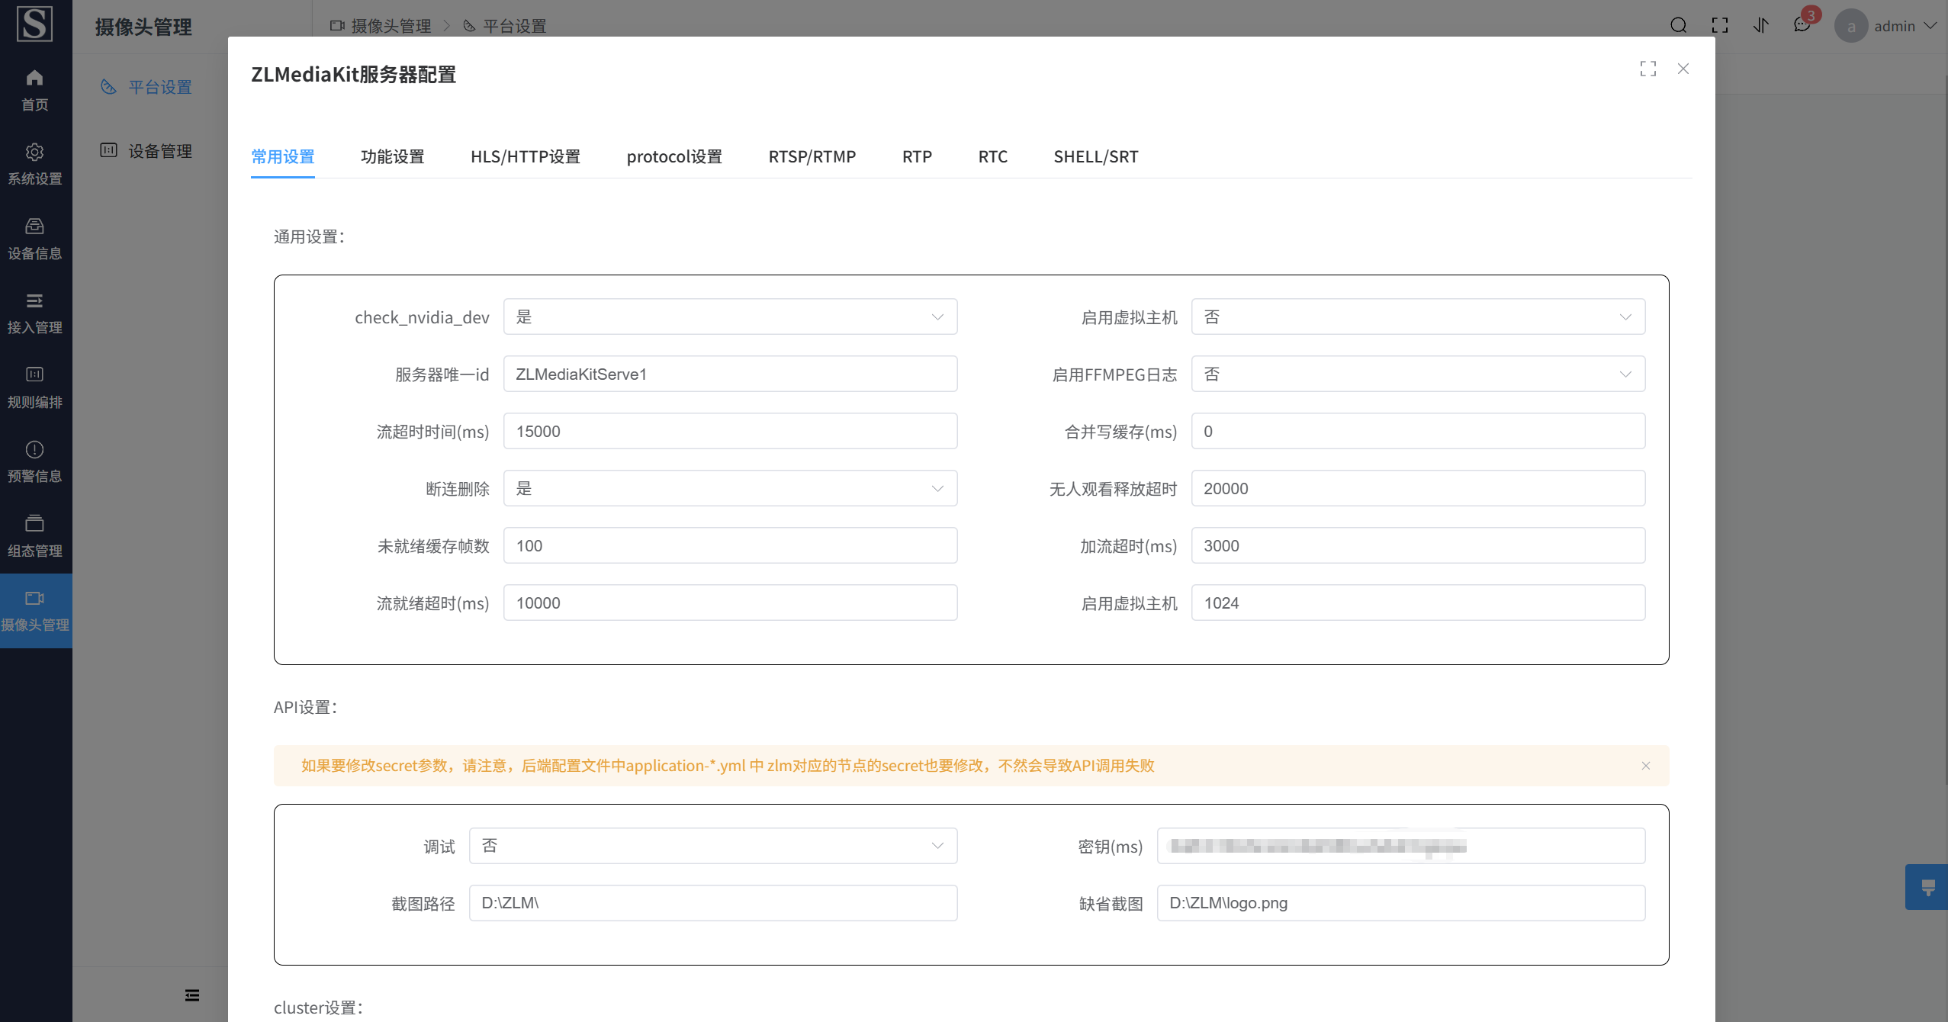Click the sidebar collapse icon at bottom
This screenshot has width=1948, height=1022.
click(x=192, y=995)
